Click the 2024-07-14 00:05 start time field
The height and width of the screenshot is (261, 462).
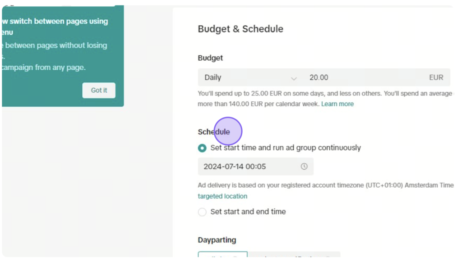pyautogui.click(x=256, y=166)
